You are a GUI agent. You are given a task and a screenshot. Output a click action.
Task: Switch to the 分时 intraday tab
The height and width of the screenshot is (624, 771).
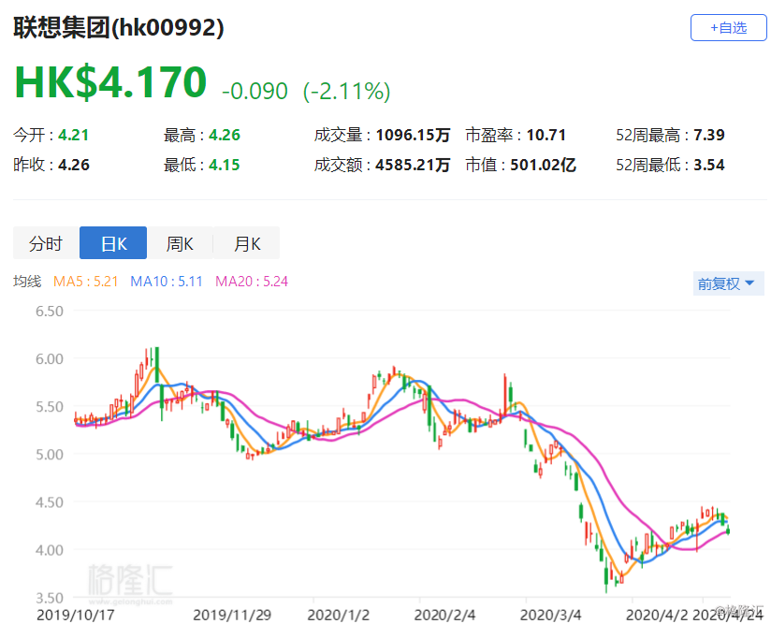pos(45,242)
